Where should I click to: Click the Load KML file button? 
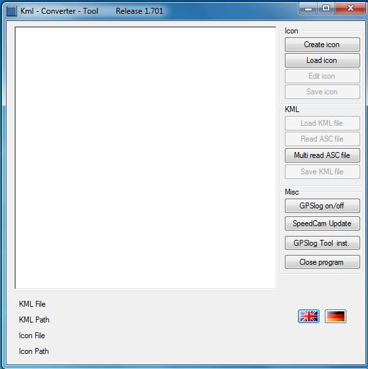pyautogui.click(x=322, y=123)
